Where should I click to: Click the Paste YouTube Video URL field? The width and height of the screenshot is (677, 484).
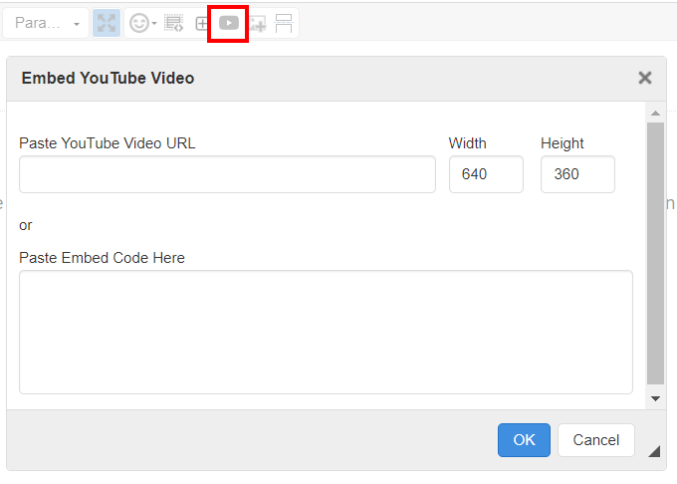pos(227,174)
